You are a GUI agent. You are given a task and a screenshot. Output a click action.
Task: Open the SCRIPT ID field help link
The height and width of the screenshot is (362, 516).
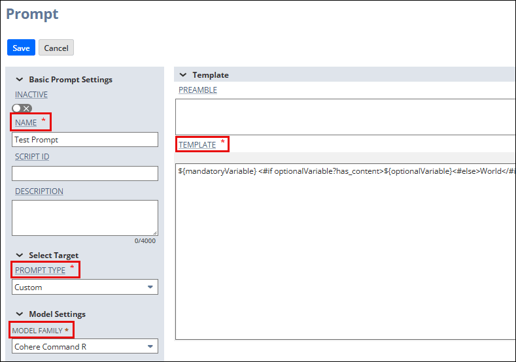32,157
